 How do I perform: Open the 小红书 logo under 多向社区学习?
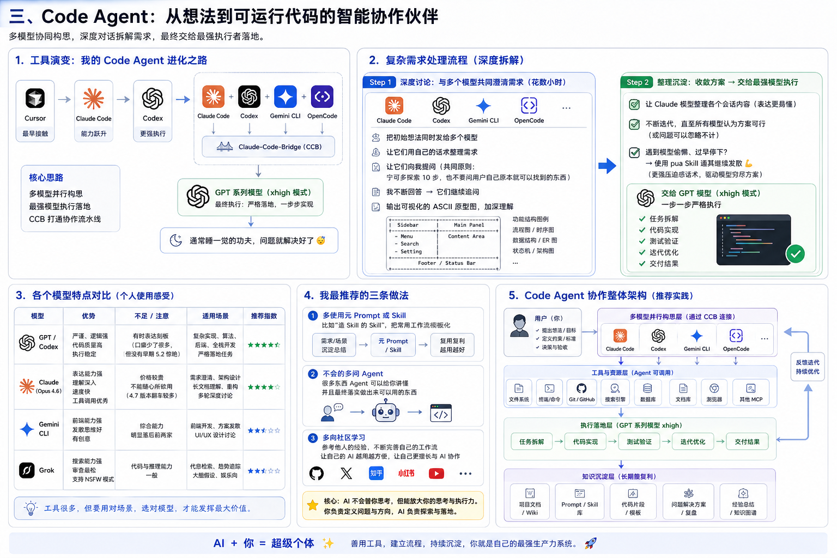click(x=406, y=473)
